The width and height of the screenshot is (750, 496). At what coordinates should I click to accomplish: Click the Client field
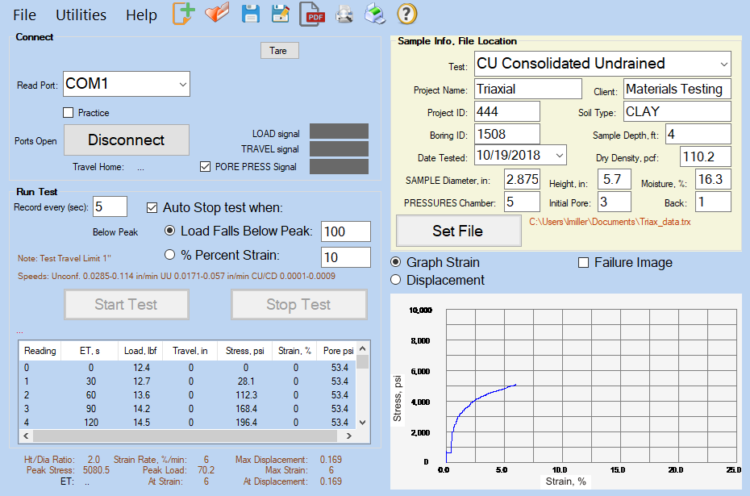click(x=677, y=89)
